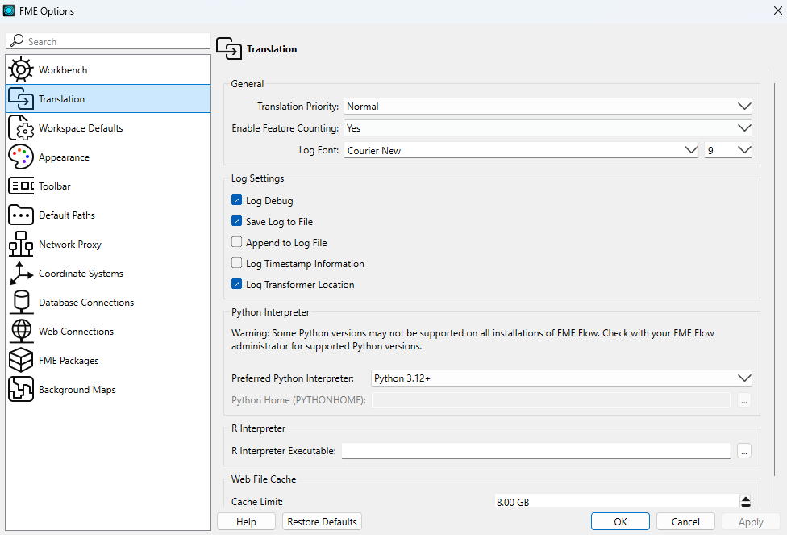Click the Search options field
Screen dimensions: 787x535
click(x=108, y=41)
